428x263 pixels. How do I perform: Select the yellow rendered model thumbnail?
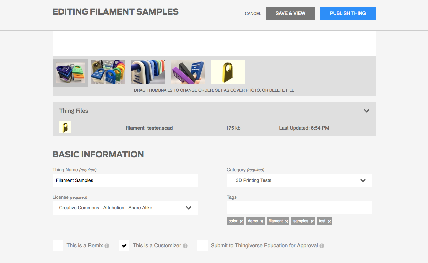coord(228,72)
